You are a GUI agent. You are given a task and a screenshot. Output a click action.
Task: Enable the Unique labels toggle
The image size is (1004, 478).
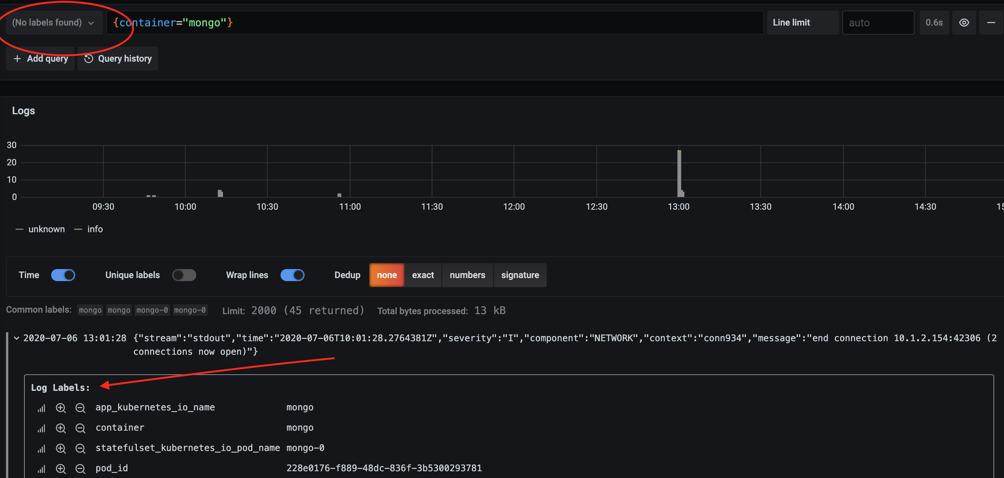click(x=184, y=275)
